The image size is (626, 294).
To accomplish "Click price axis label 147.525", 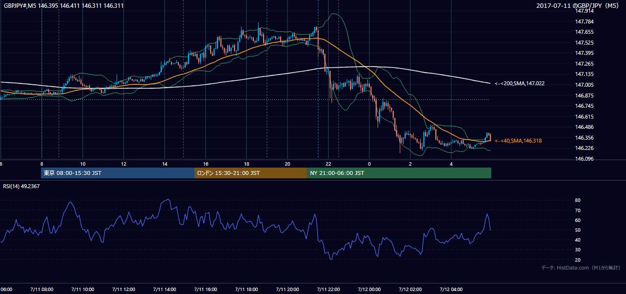I will point(584,43).
